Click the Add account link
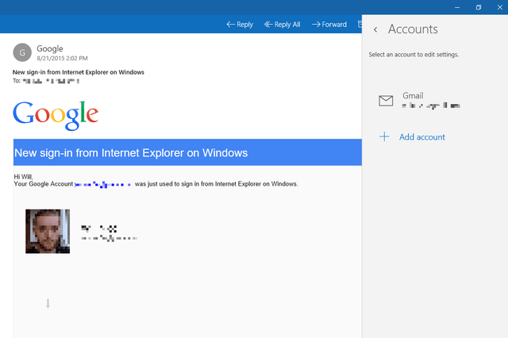 421,137
